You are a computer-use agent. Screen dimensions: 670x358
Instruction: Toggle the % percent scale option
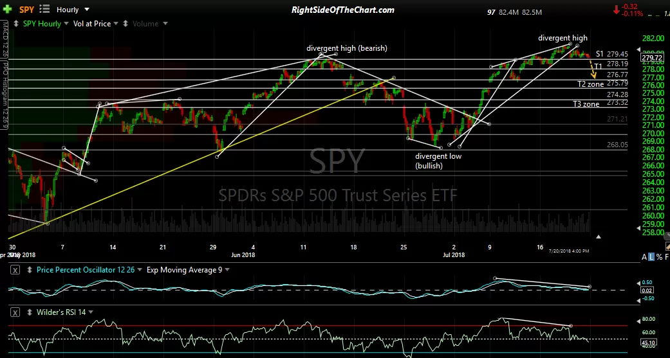point(659,257)
